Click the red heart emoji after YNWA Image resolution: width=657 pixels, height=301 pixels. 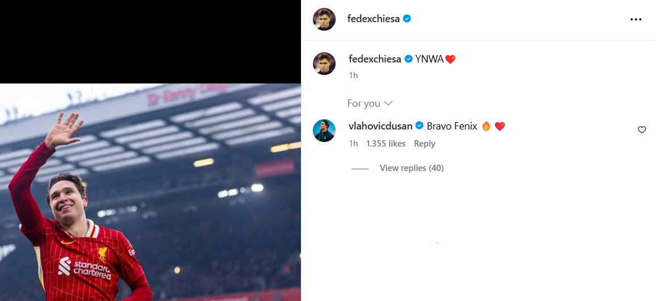pyautogui.click(x=450, y=59)
